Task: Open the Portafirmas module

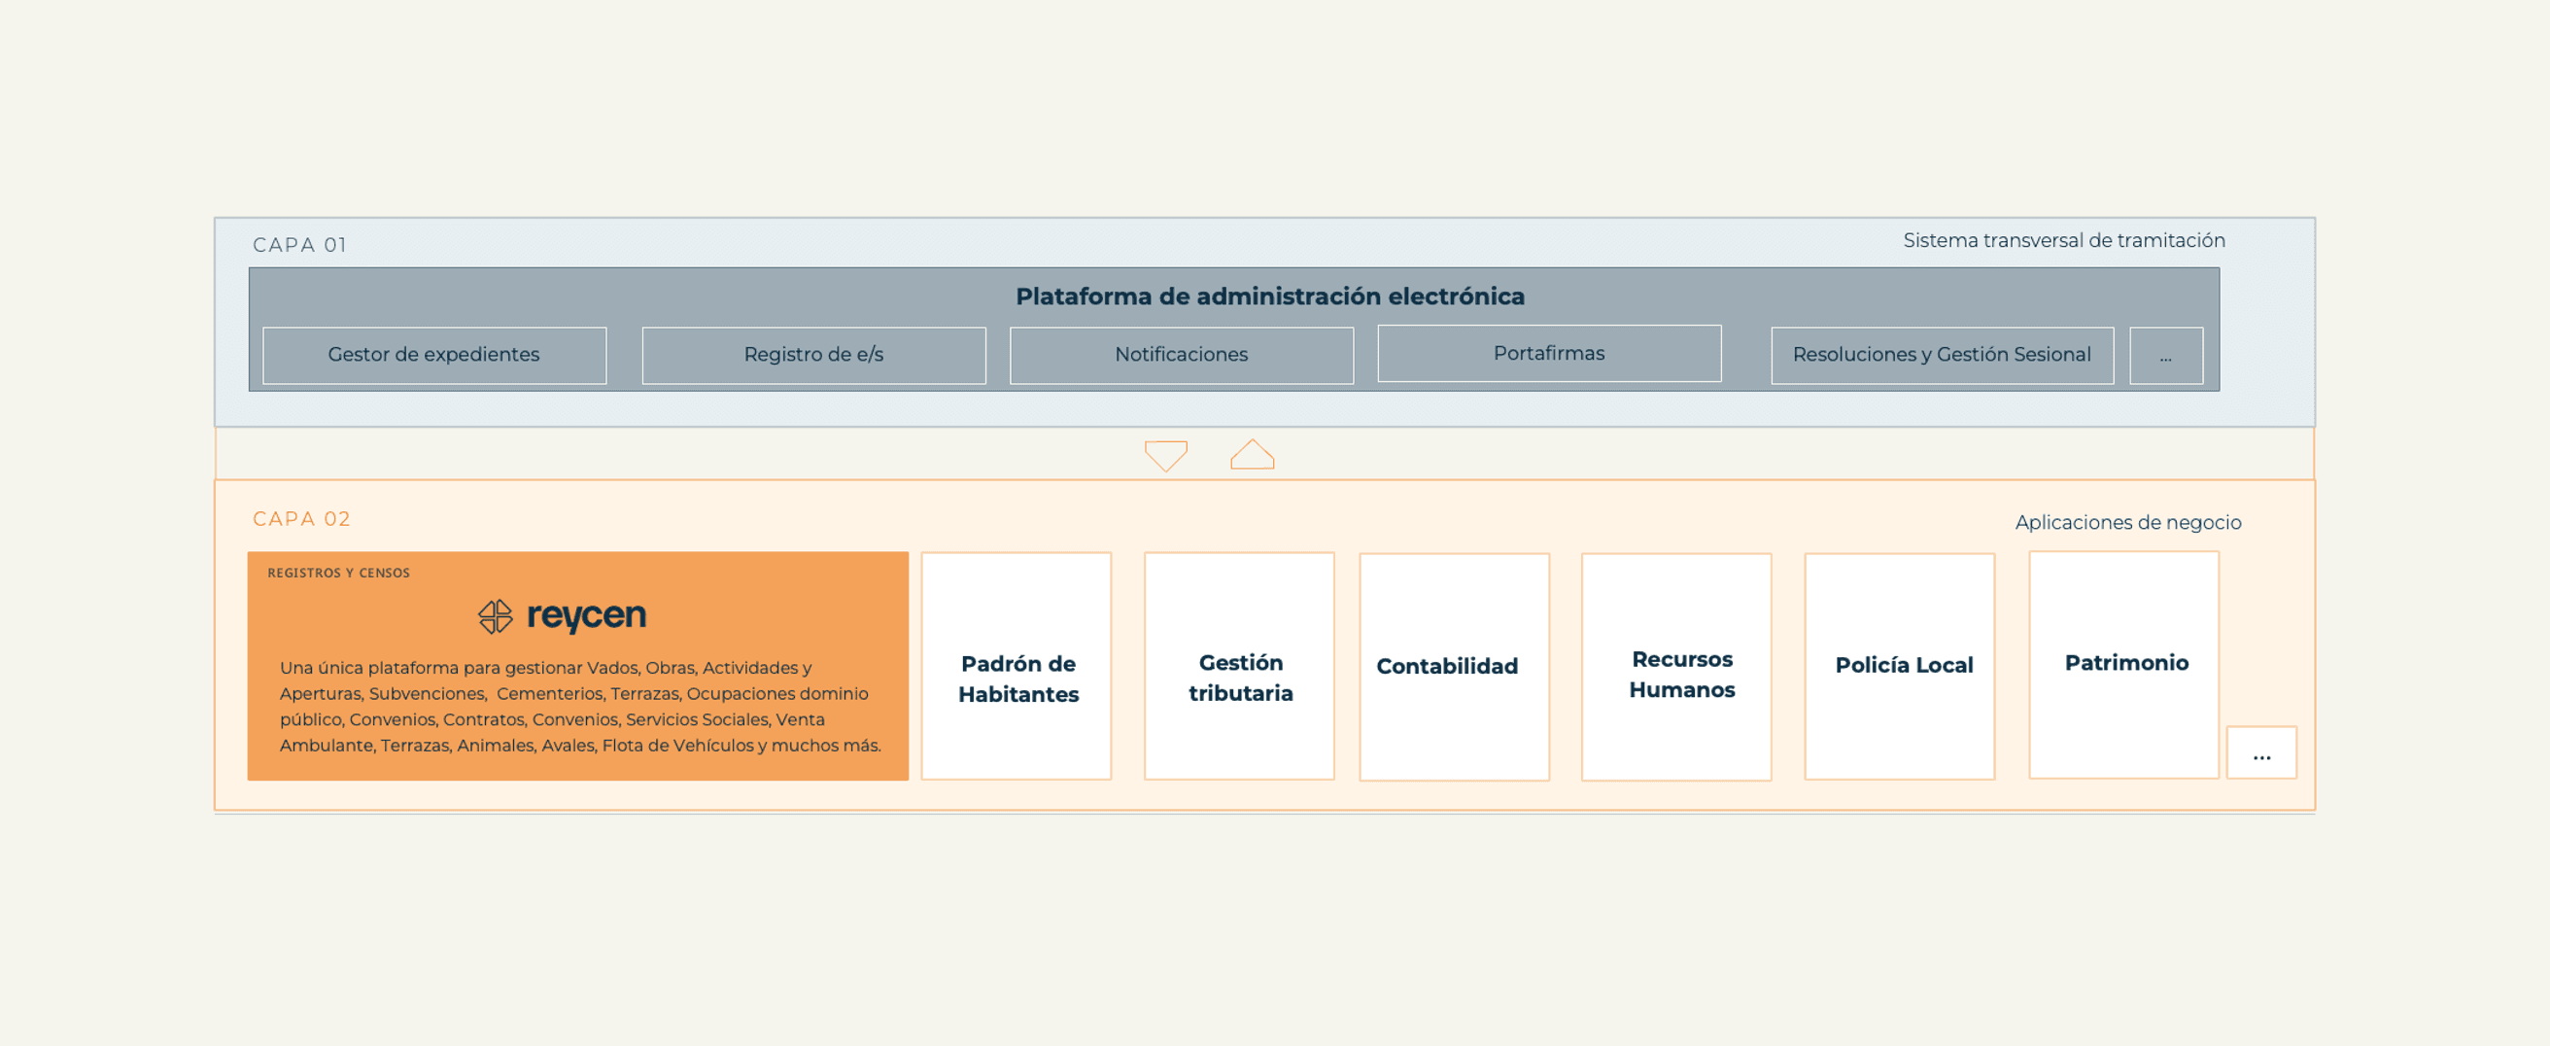Action: (1549, 353)
